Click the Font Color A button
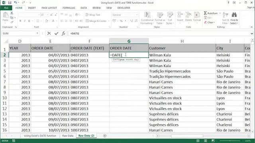 (x=53, y=21)
